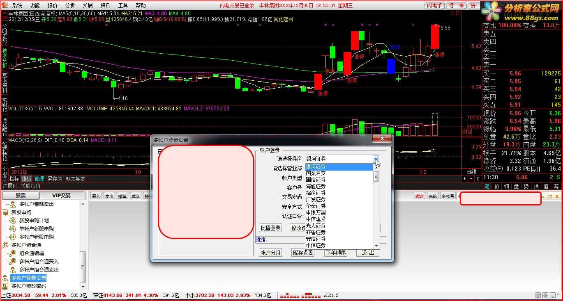Open the 多帐户策略卖出 tree entry
Screen dimensions: 563x301
click(36, 204)
